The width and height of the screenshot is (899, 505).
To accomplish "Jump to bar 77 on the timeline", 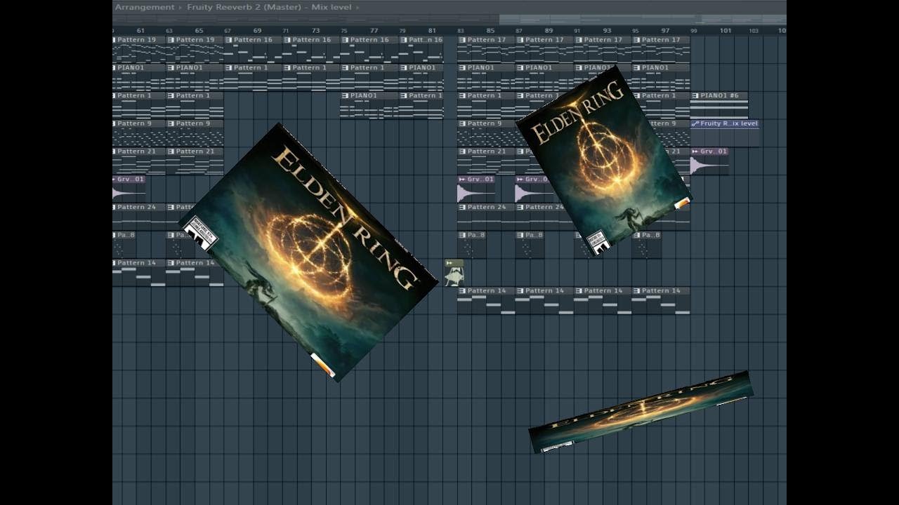I will (374, 31).
